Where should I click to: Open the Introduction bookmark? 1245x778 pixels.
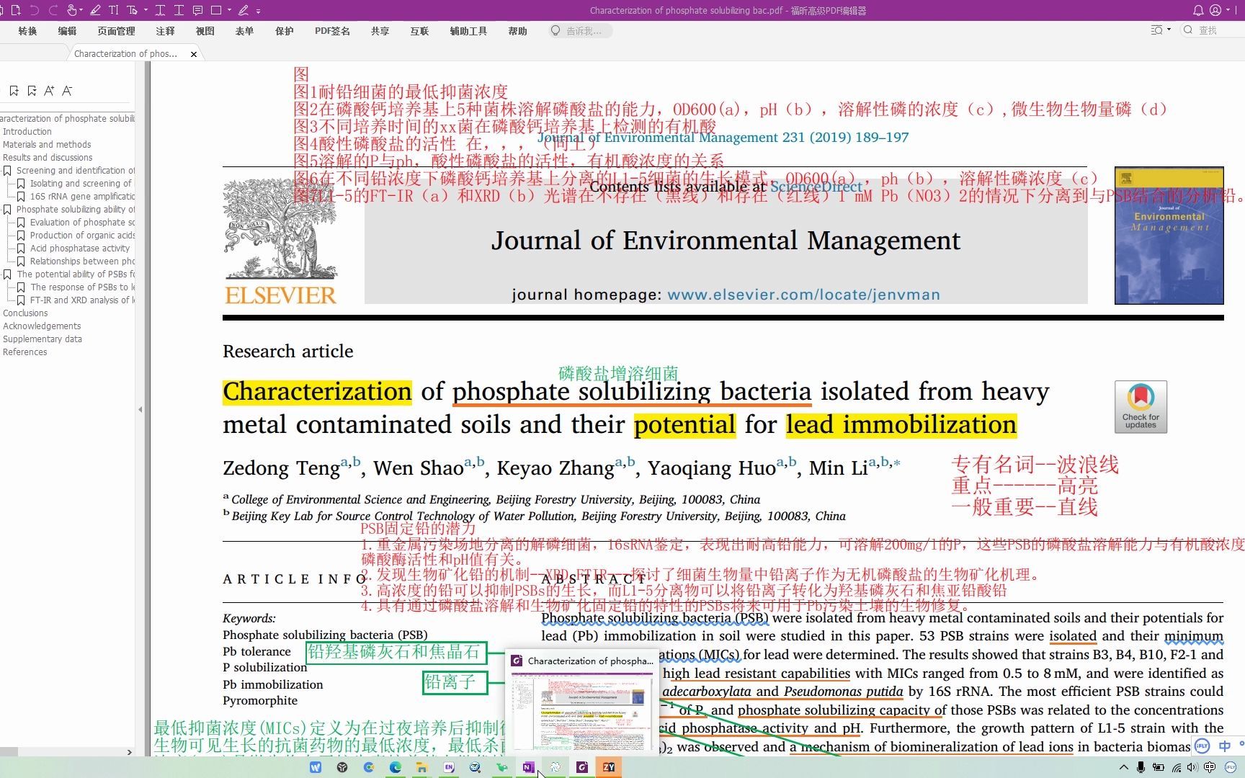[27, 132]
